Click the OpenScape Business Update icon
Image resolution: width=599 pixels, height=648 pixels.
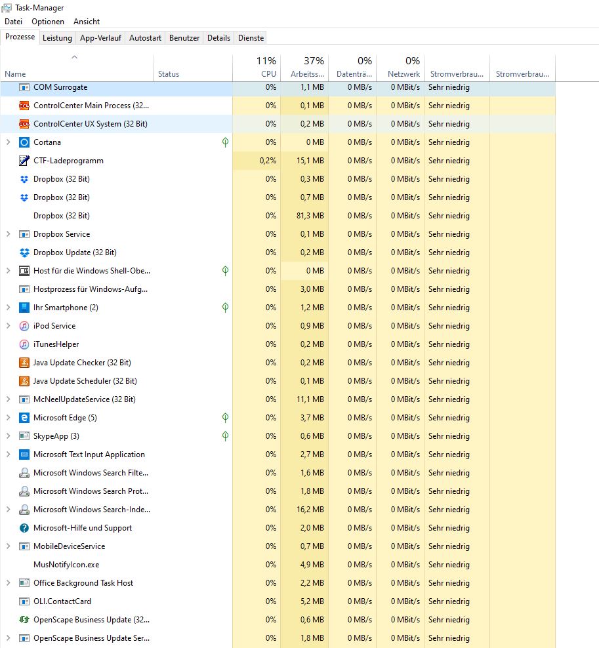(x=24, y=620)
